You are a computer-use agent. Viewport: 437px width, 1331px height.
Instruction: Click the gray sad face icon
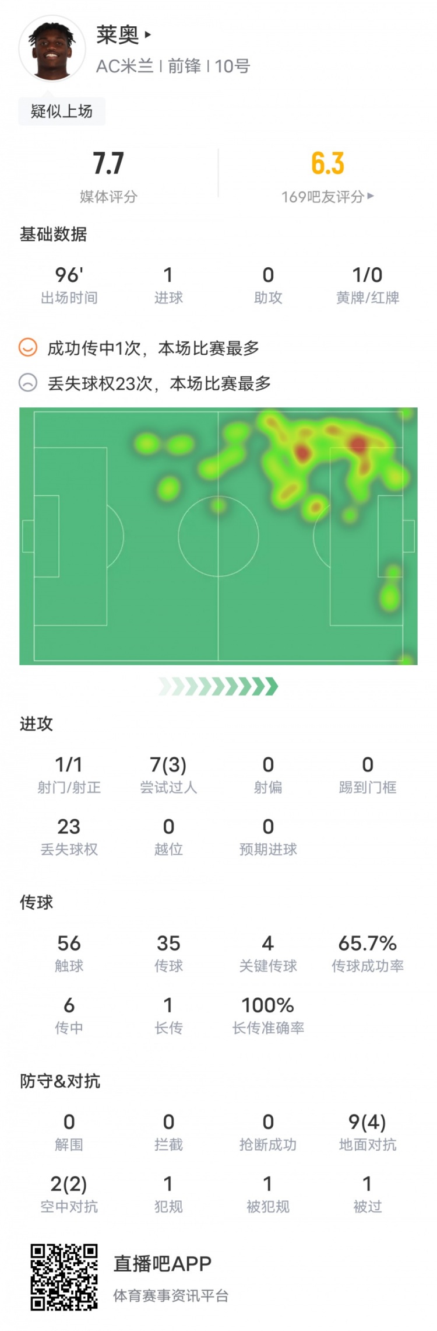tap(27, 383)
